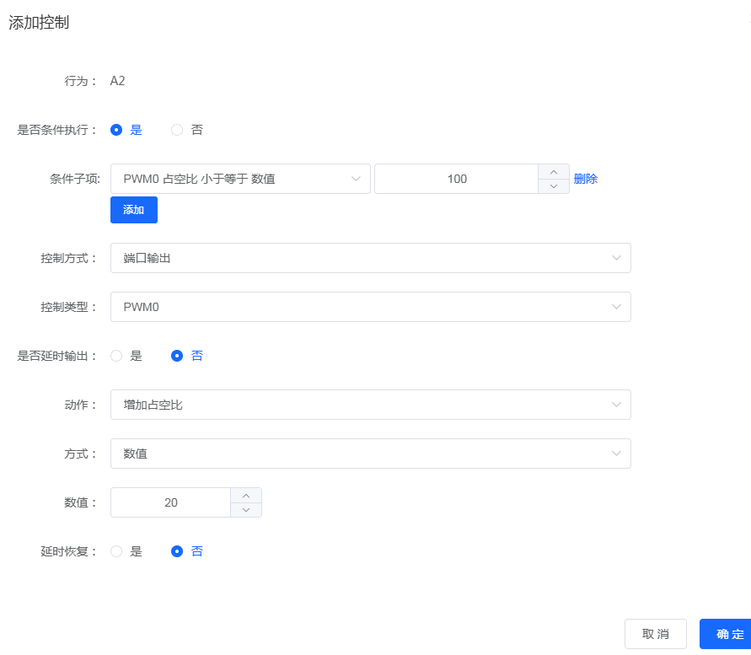Enable 是 option for 延时恢复
This screenshot has width=751, height=655.
click(116, 551)
